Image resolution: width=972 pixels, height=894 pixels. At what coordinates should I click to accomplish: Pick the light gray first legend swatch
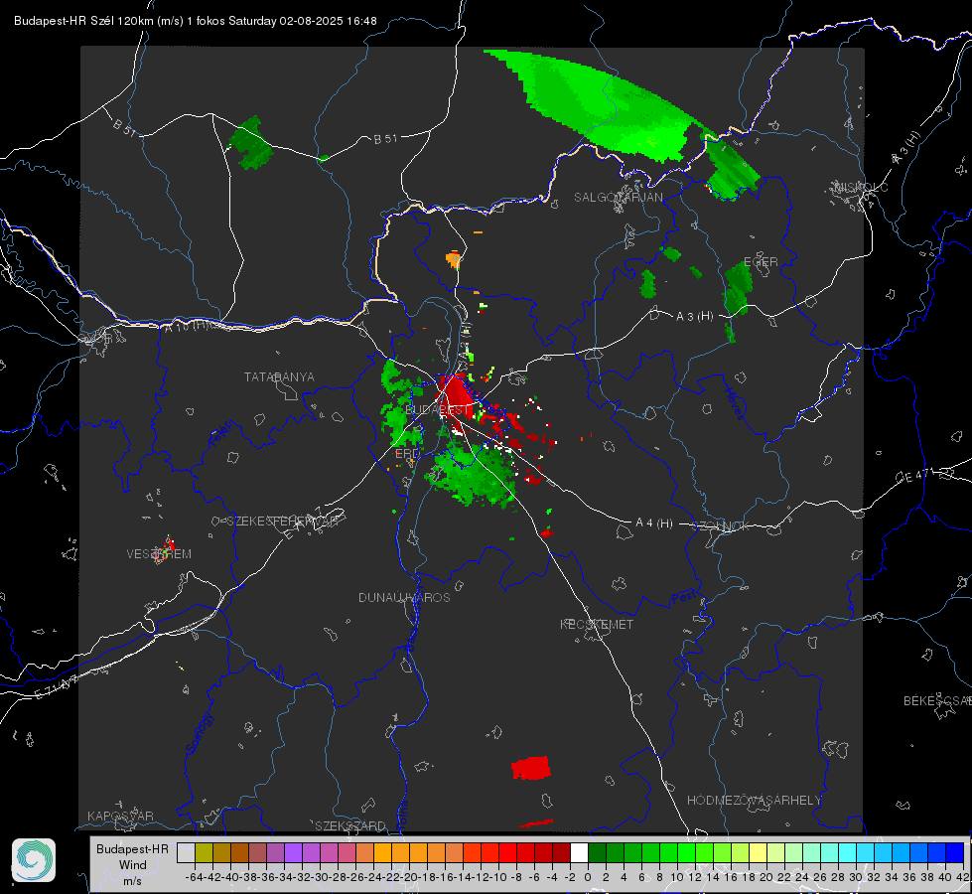click(x=186, y=852)
